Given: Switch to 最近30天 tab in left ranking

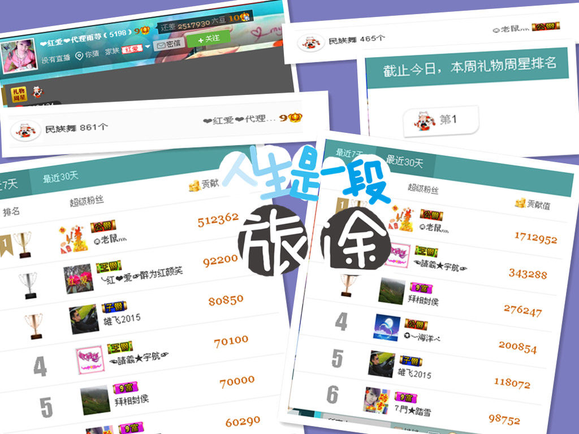Looking at the screenshot, I should [61, 177].
